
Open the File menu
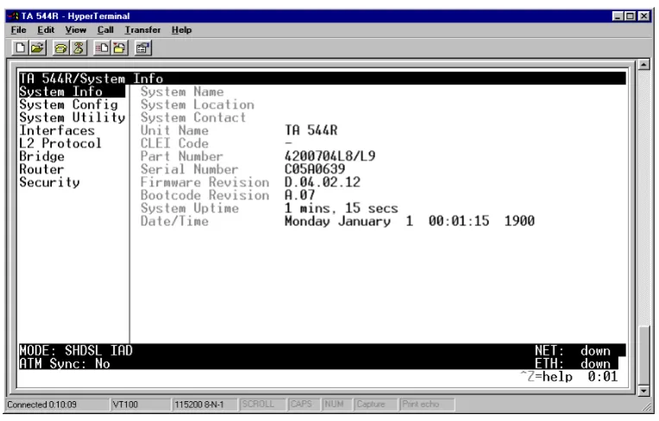(18, 30)
